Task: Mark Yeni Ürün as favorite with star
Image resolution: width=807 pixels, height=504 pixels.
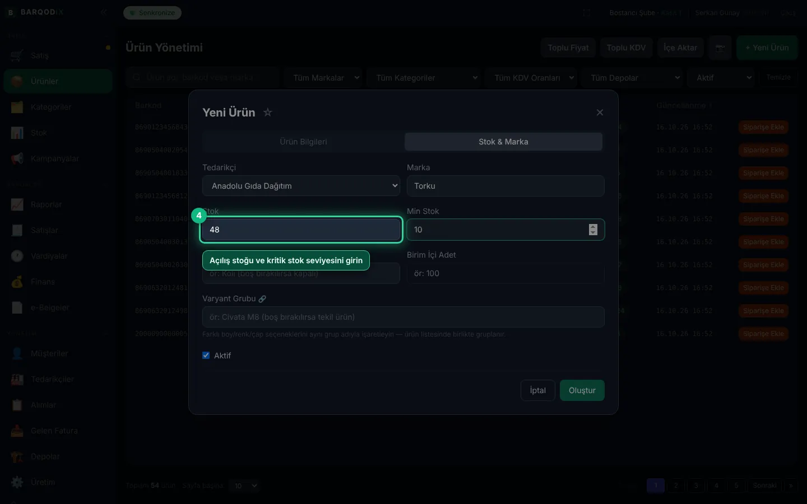Action: (x=268, y=113)
